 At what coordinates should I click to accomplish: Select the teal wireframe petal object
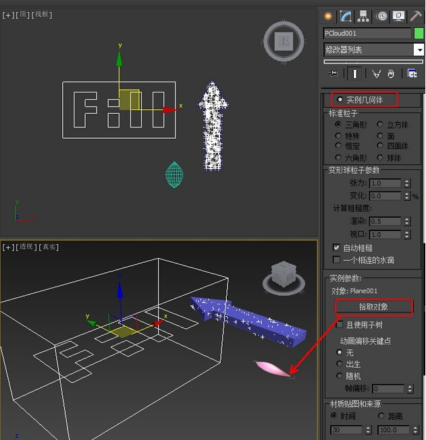click(174, 175)
